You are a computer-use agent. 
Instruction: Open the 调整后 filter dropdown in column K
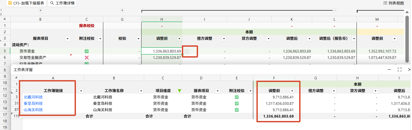pyautogui.click(x=309, y=39)
